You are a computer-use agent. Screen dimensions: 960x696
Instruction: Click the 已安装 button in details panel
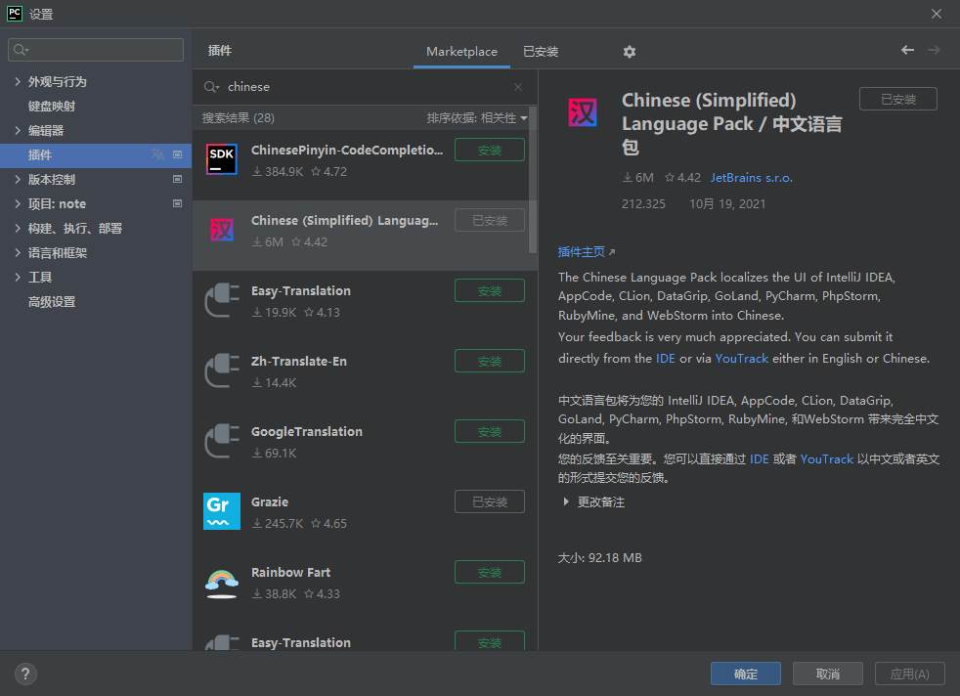(898, 99)
